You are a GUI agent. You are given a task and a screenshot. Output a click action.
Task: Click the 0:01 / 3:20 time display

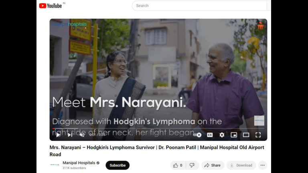tap(97, 135)
